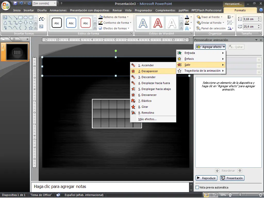Viewport: 264px width, 198px height.
Task: Zoom in with the plus button
Action: [261, 195]
